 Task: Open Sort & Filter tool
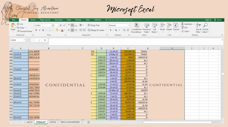[198, 27]
